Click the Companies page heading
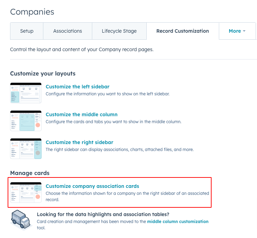257x238 pixels. (32, 12)
